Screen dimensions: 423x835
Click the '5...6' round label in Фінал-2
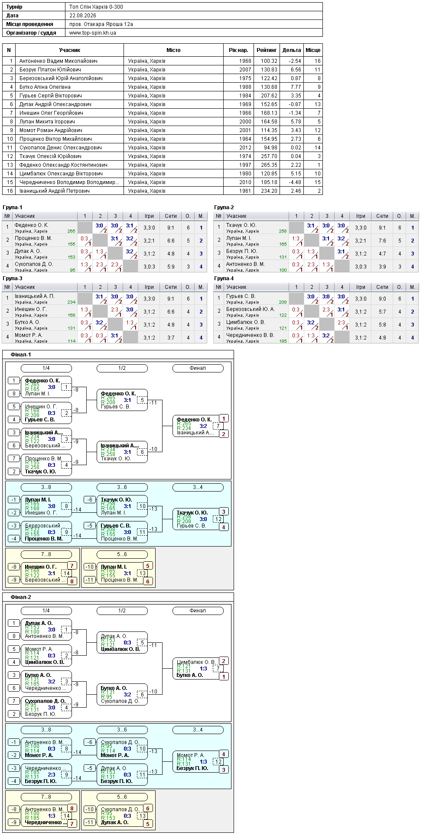(x=122, y=797)
